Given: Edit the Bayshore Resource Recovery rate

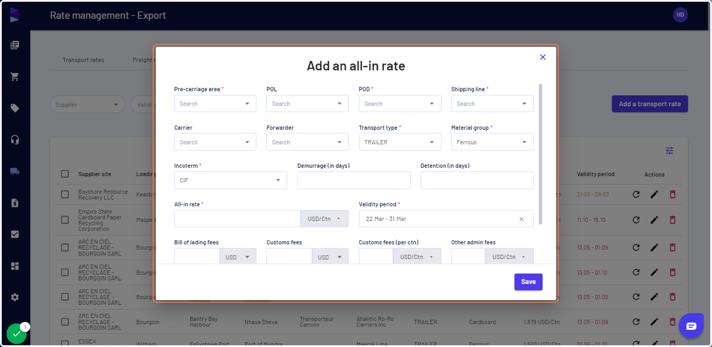Looking at the screenshot, I should click(654, 195).
